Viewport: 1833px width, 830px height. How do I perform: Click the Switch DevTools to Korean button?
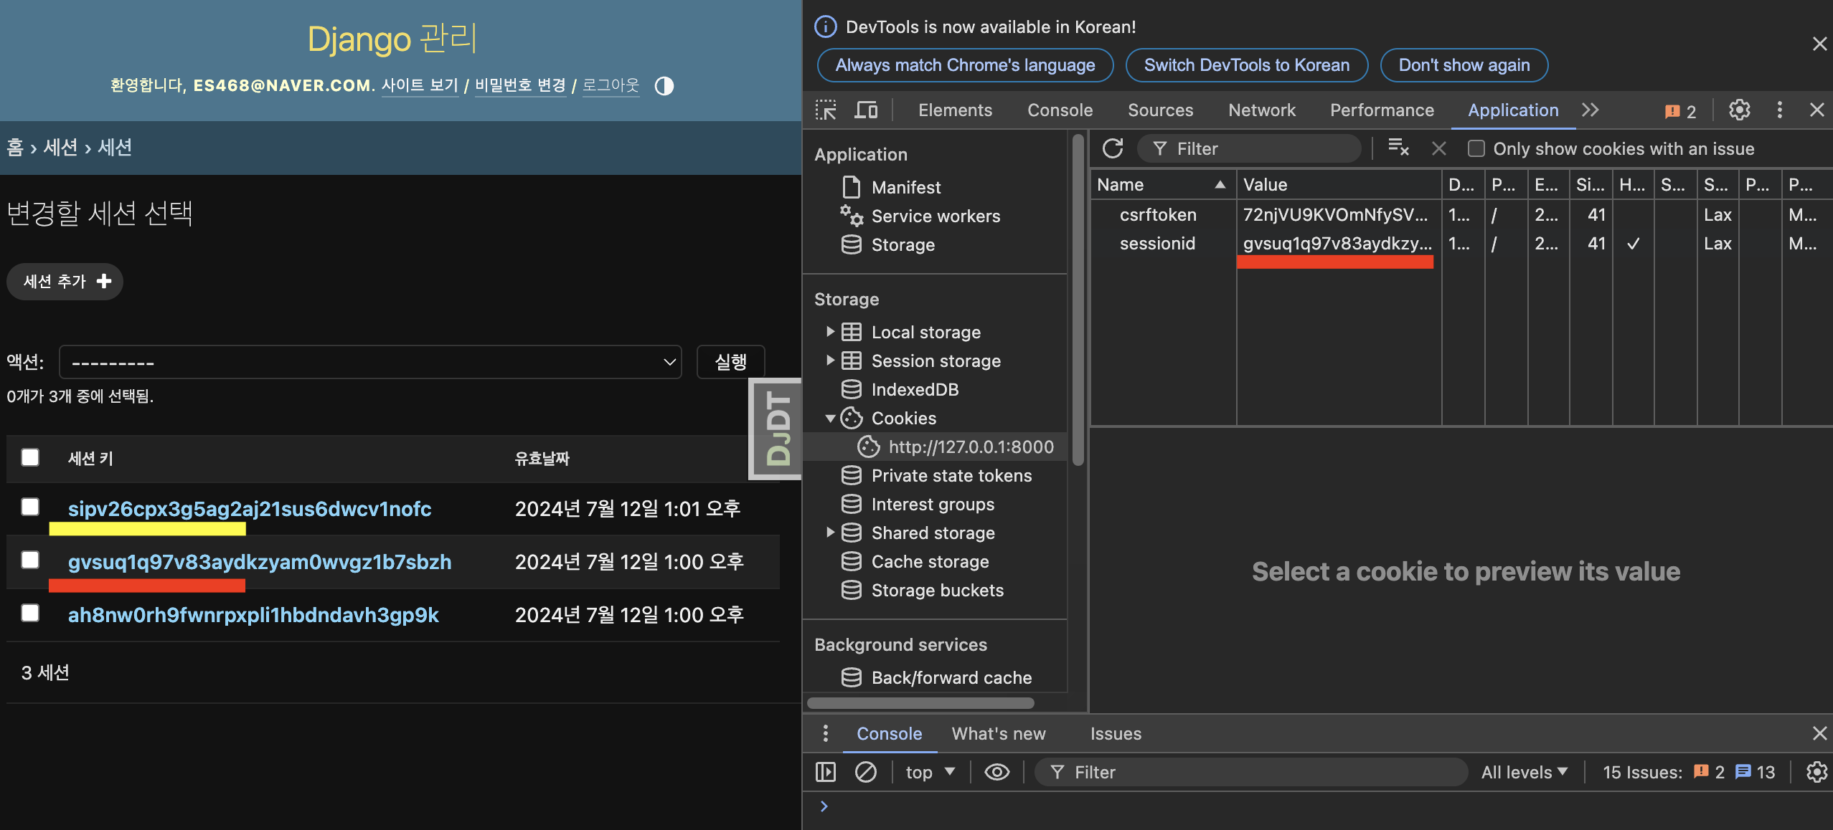click(1246, 65)
